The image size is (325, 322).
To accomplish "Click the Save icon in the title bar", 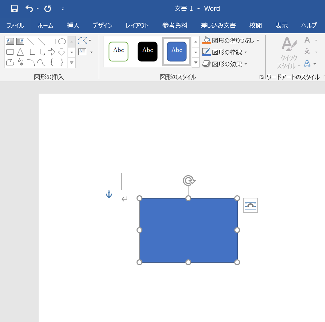I will 14,9.
